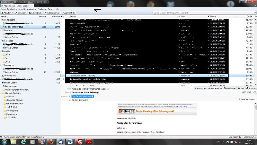Collapse the Lokale Ordner account

[1, 83]
